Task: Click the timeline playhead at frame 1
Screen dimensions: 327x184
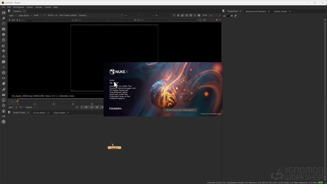Action: [x=17, y=102]
